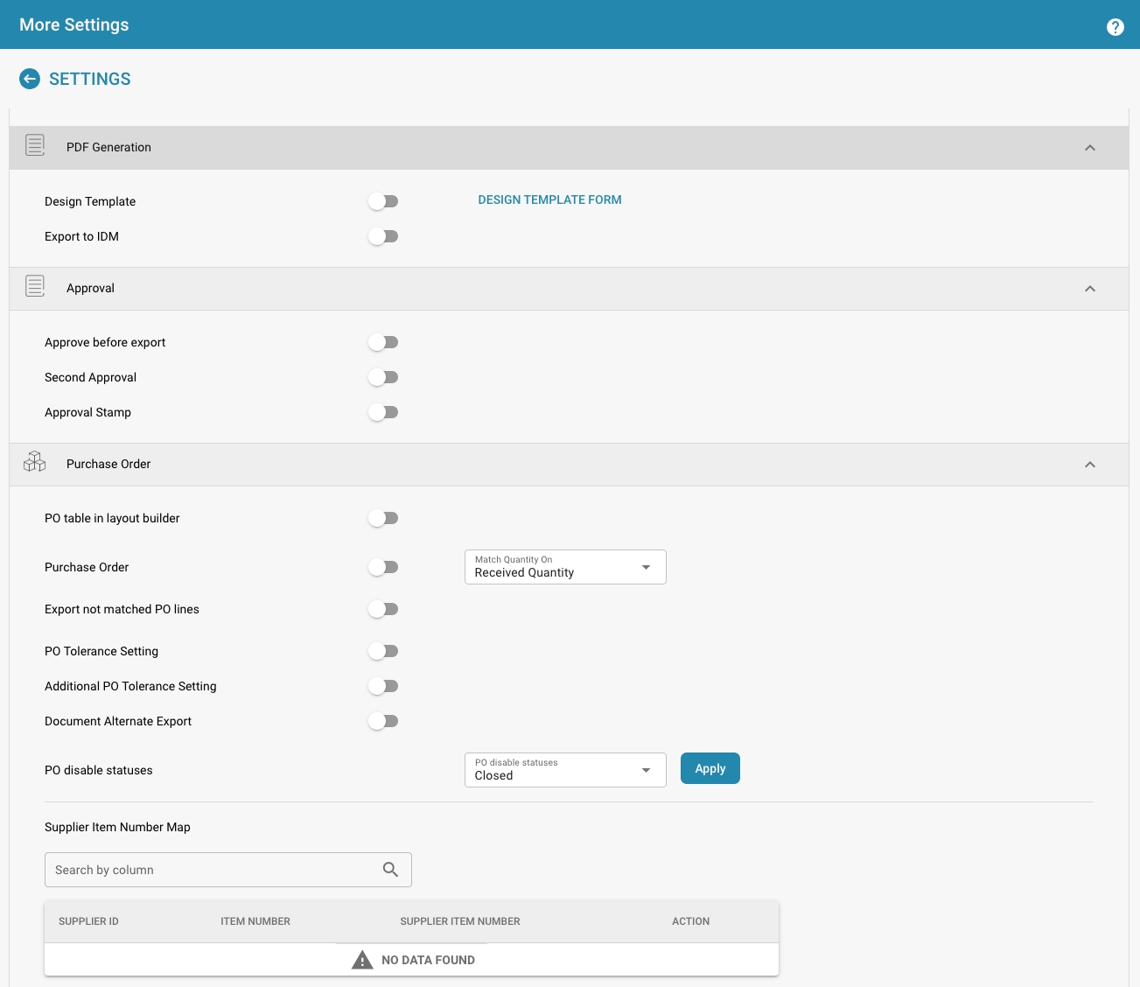
Task: Open the Match Quantity On dropdown
Action: [x=565, y=567]
